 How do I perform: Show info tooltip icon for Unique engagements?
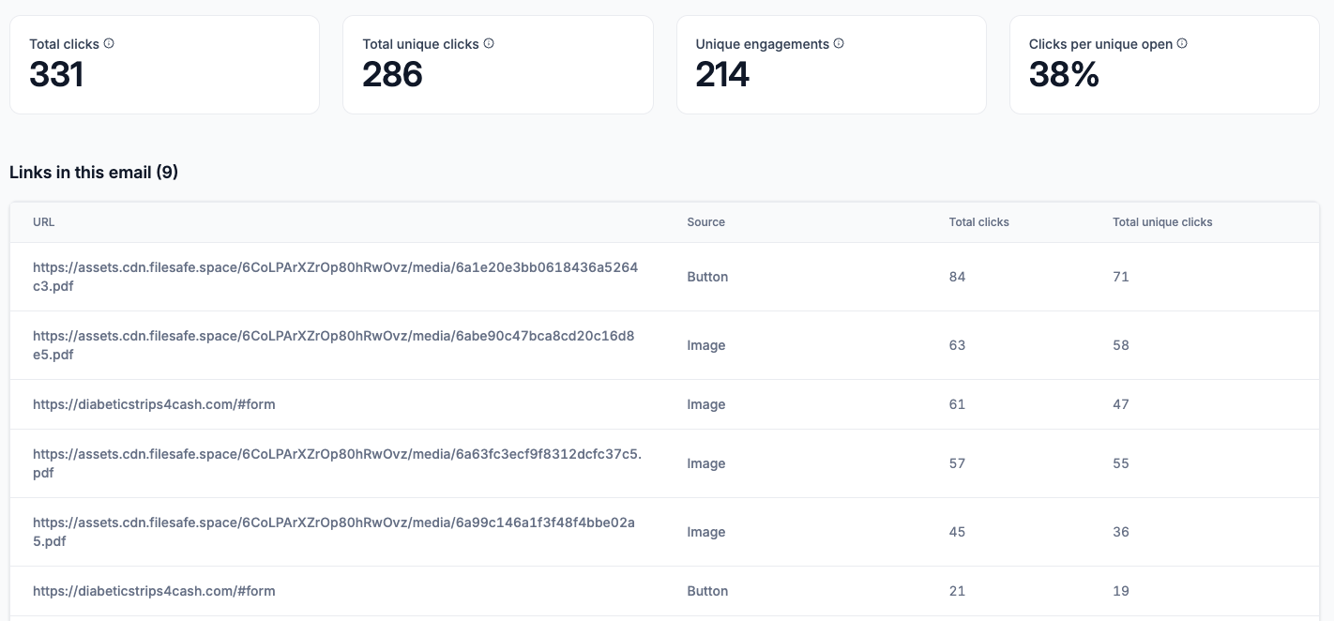[x=839, y=43]
